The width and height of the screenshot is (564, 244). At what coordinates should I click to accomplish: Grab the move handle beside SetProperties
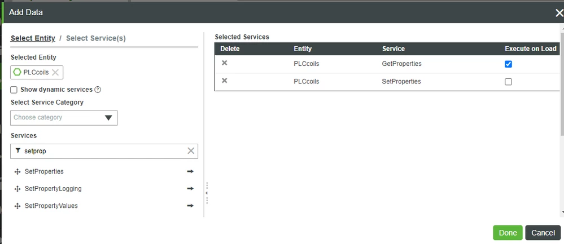click(x=17, y=172)
